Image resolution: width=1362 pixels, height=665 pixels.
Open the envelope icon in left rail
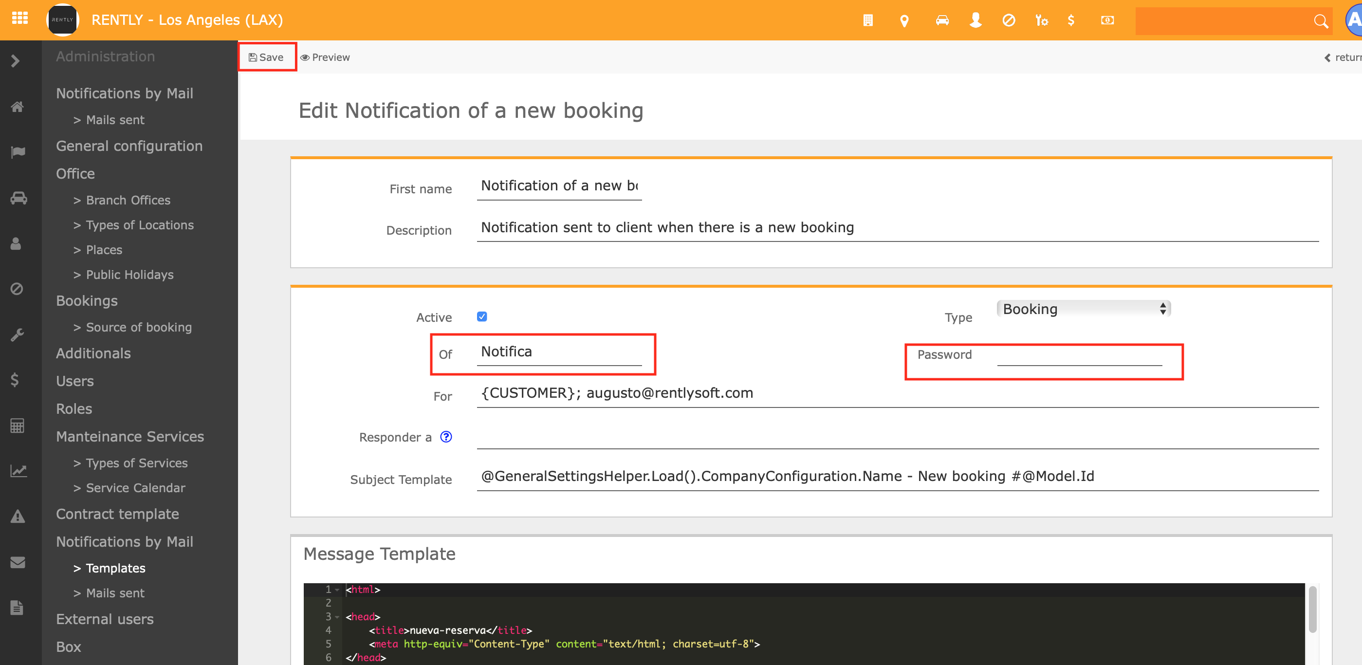[18, 562]
